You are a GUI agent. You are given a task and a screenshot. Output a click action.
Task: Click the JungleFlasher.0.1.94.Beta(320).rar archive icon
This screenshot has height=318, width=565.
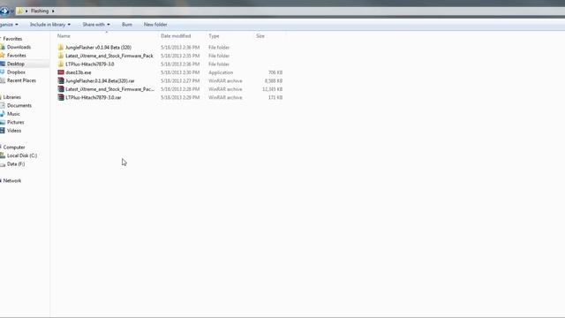[x=61, y=80]
